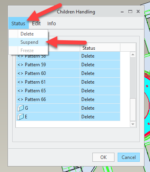Viewport: 150px width, 172px height.
Task: Click the pattern icon next to Pattern 59
Action: [21, 65]
